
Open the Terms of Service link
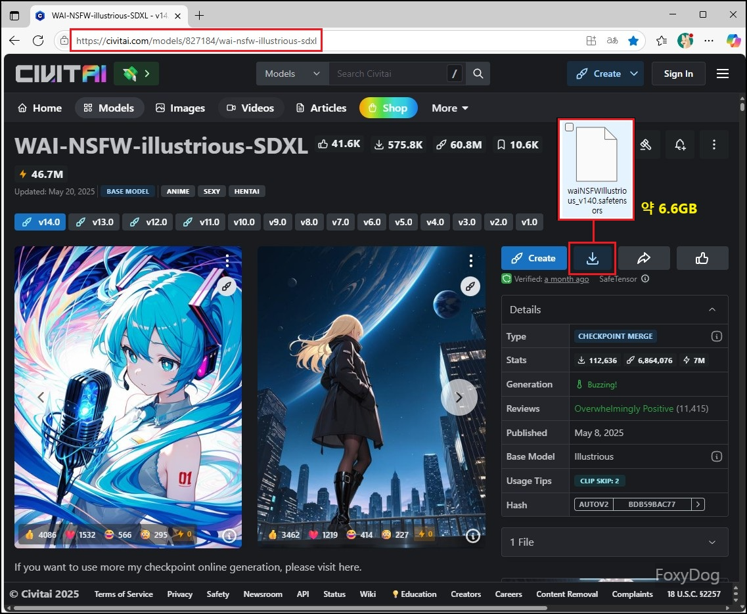[124, 594]
